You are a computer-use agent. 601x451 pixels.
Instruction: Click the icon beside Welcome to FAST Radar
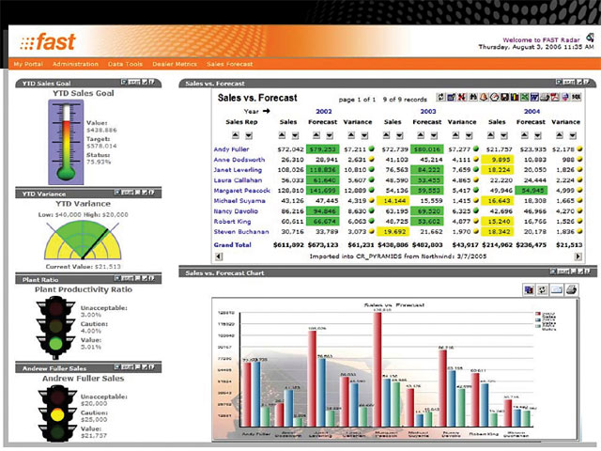(590, 38)
